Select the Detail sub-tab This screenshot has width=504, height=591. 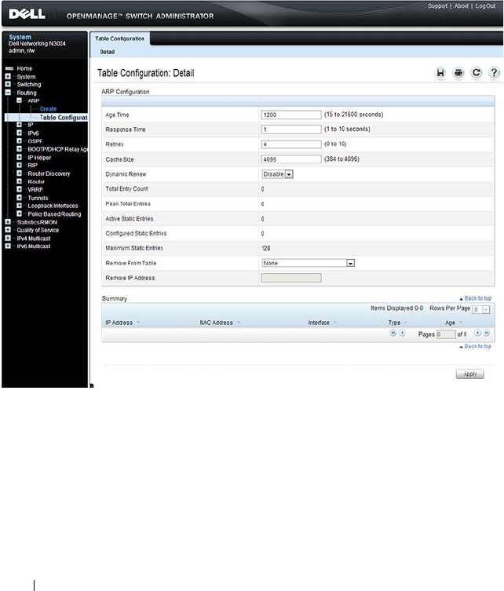pyautogui.click(x=108, y=52)
